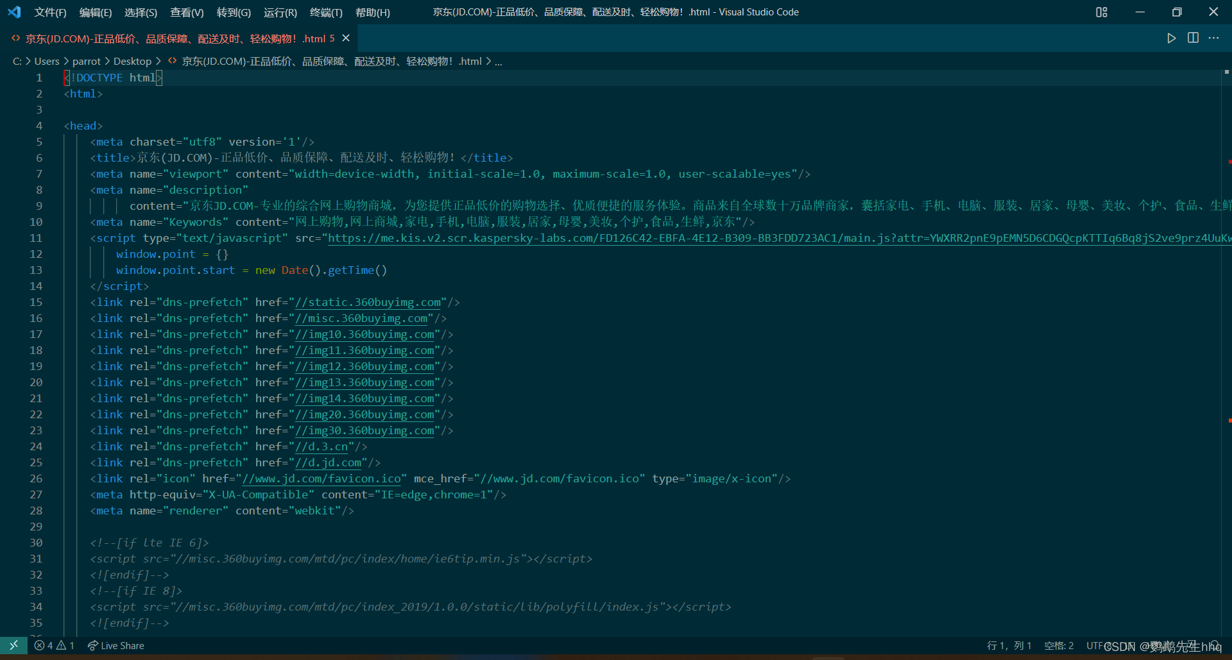Follow the //img12.360buyimg.com link
The width and height of the screenshot is (1232, 660).
click(x=364, y=366)
